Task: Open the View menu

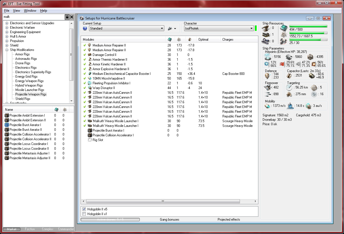Action: tap(16, 11)
